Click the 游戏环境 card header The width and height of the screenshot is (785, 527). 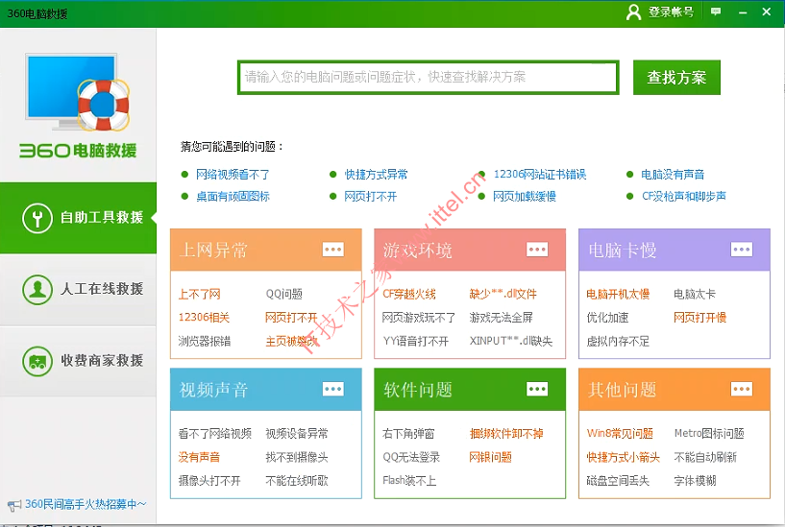pyautogui.click(x=470, y=250)
